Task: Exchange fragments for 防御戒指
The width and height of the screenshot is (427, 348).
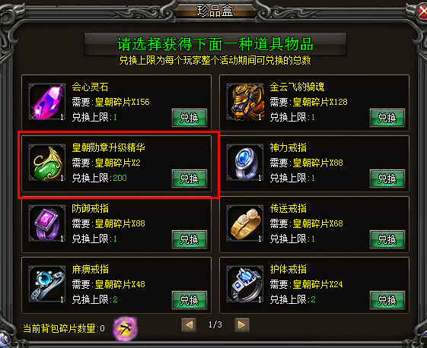Action: click(x=190, y=239)
